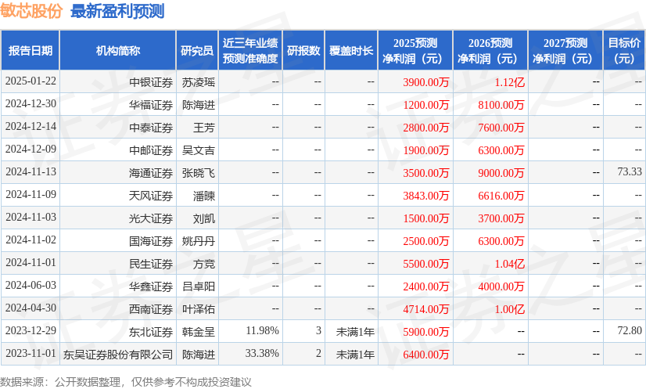
Task: Click the 2026预测净利润 column header
Action: (x=490, y=50)
